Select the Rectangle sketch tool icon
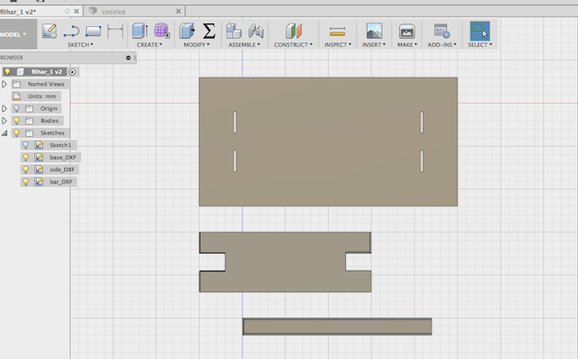Image resolution: width=578 pixels, height=359 pixels. pyautogui.click(x=93, y=32)
